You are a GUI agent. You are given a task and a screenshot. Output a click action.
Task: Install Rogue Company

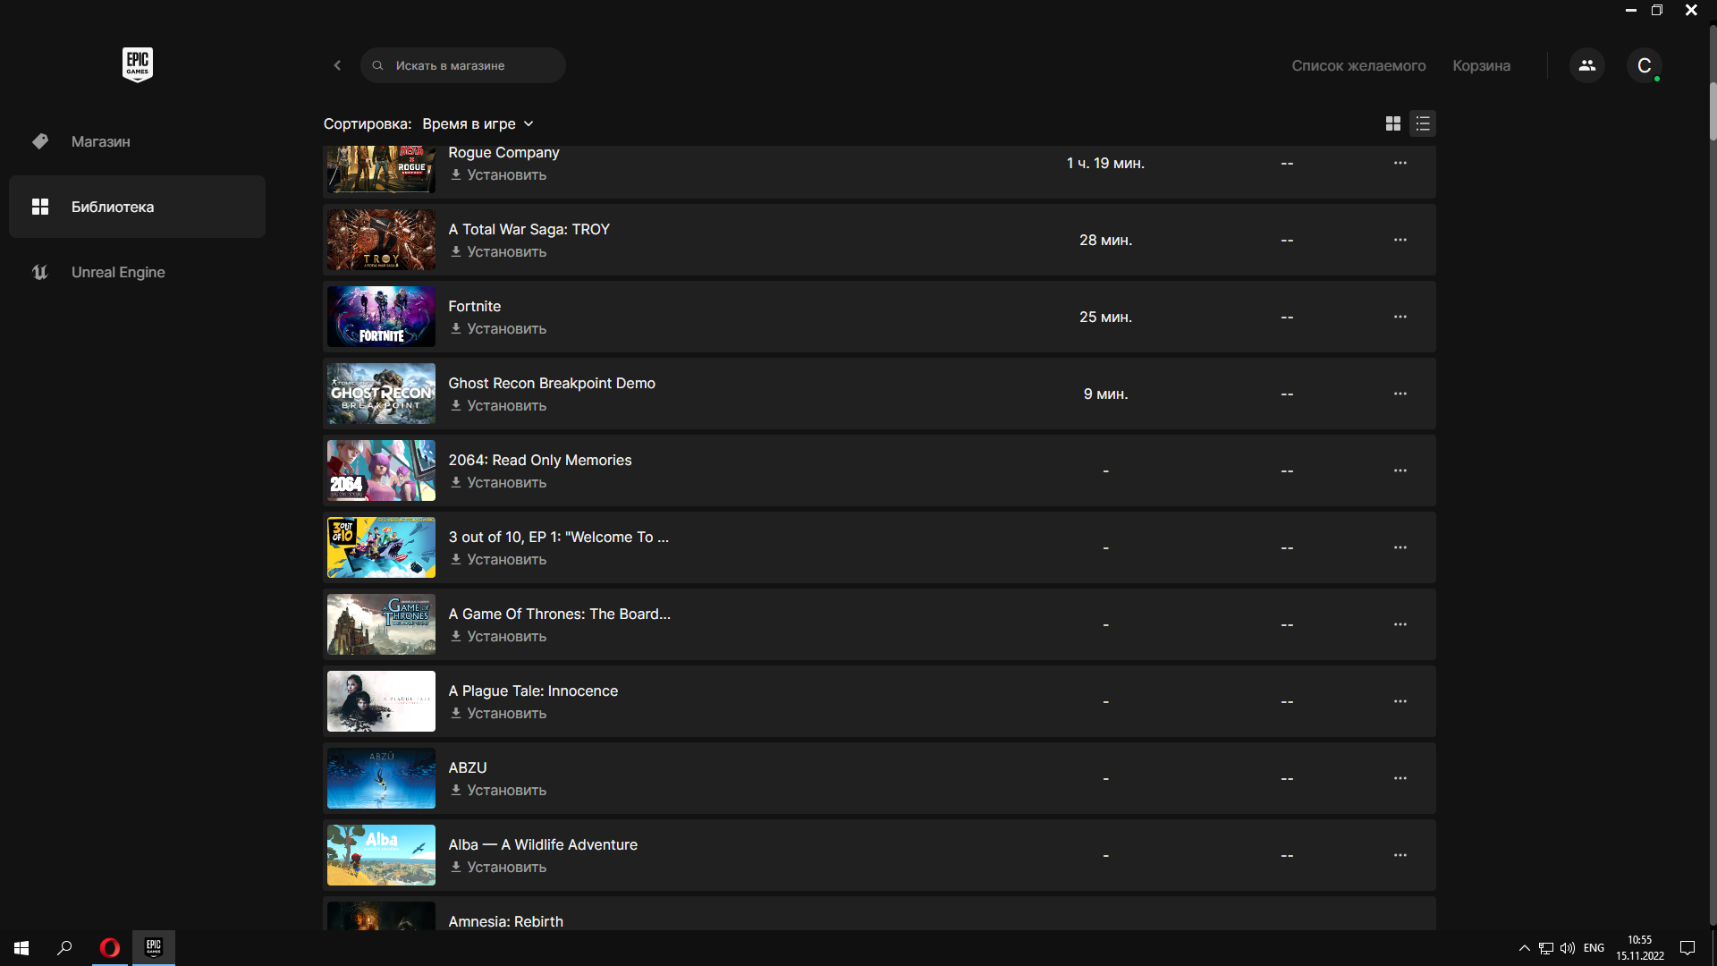(498, 175)
